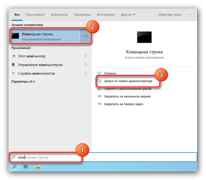Open the Приложения tab
This screenshot has height=180, width=206.
35,15
